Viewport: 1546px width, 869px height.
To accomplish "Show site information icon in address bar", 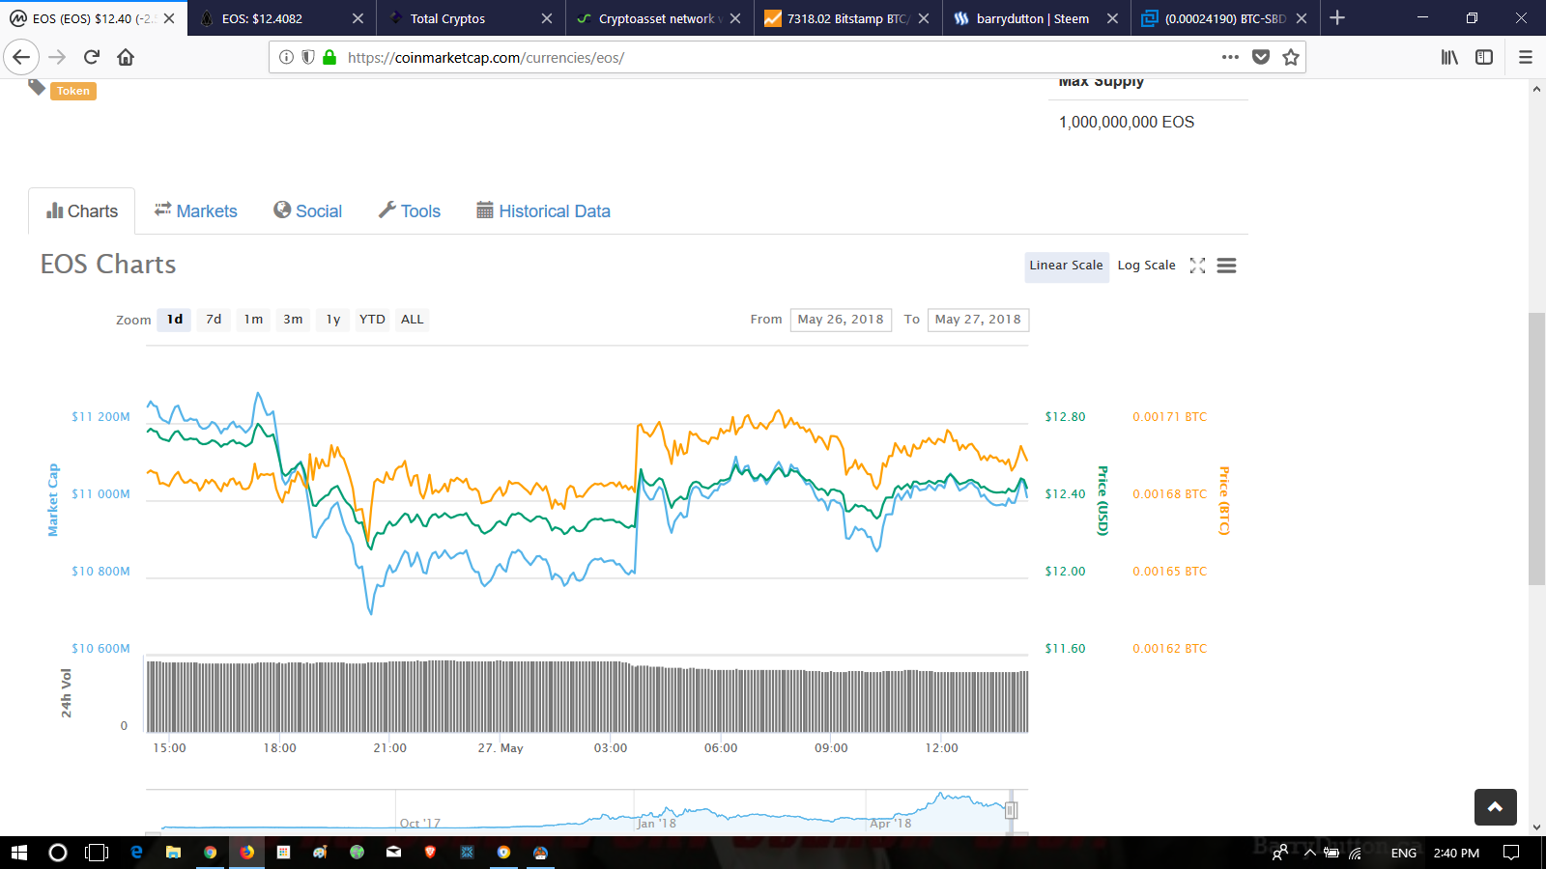I will point(286,57).
